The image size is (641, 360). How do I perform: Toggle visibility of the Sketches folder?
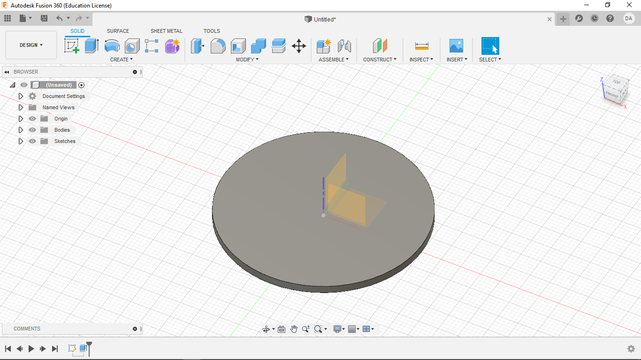coord(32,141)
